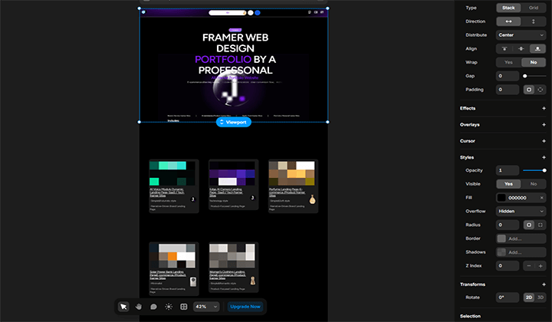This screenshot has width=552, height=322.
Task: Click the Gap value field
Action: pos(508,76)
